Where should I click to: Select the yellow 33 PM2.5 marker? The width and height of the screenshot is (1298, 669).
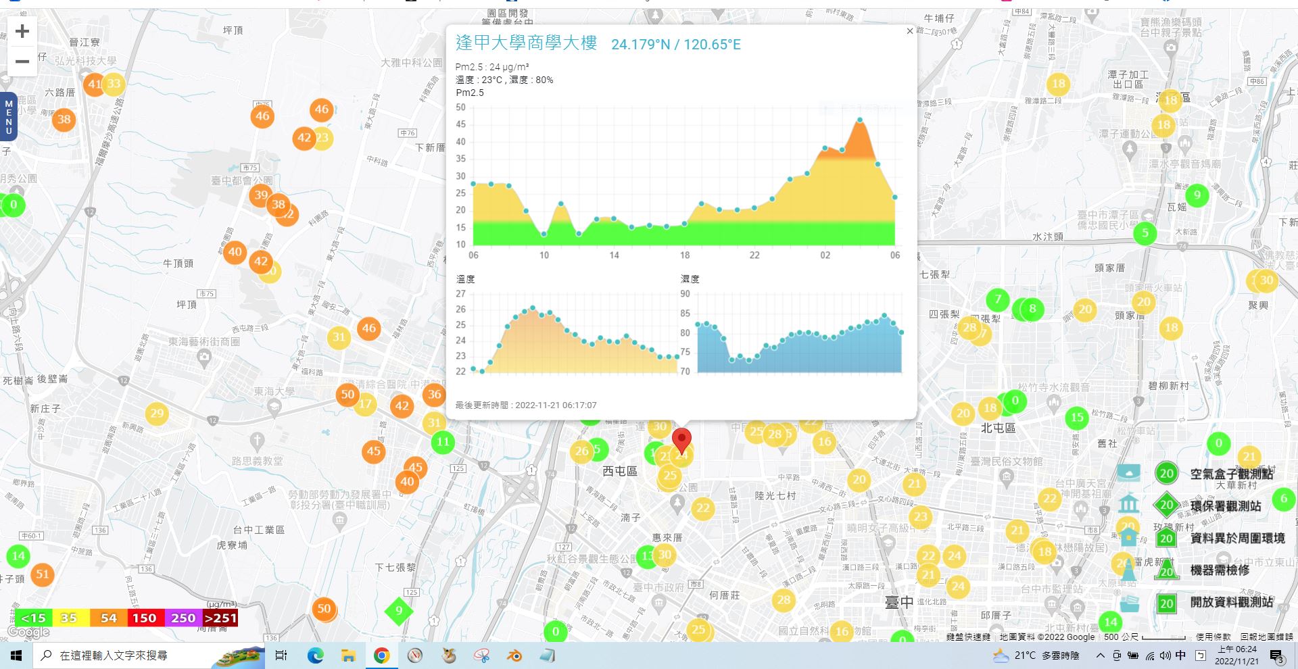pyautogui.click(x=114, y=84)
